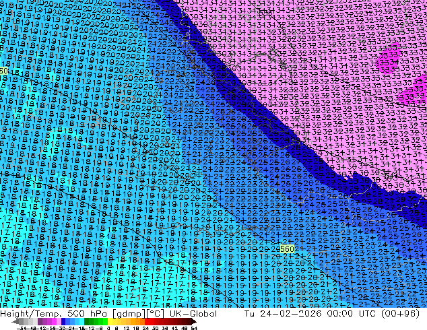The height and width of the screenshot is (330, 427).
Task: Click the dark blue band of the legend color bar
Action: click(63, 322)
